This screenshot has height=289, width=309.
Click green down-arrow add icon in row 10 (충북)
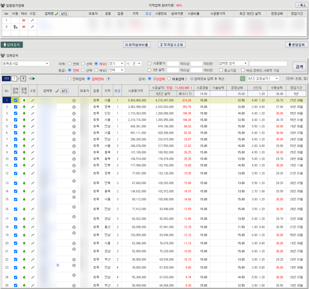(x=24, y=159)
